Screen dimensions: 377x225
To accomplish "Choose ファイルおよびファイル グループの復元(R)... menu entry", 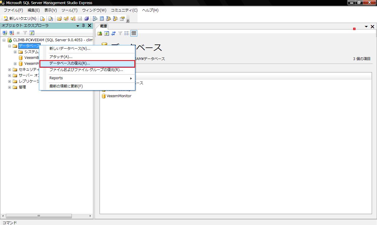I will tap(87, 70).
